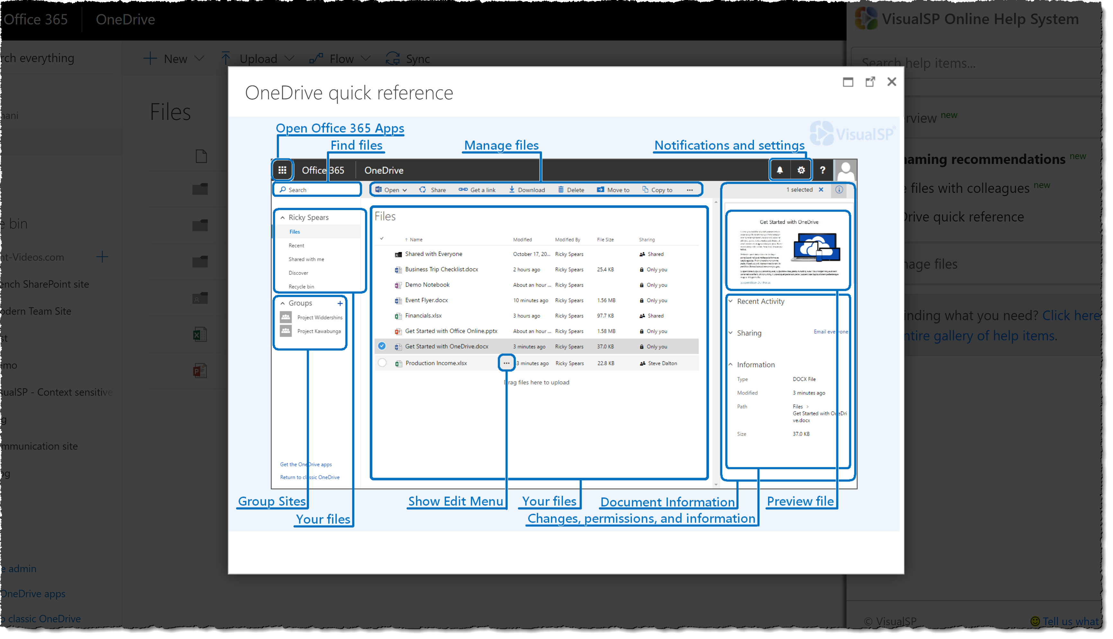Click the PowerPoint file icon in background Files list

coord(200,372)
